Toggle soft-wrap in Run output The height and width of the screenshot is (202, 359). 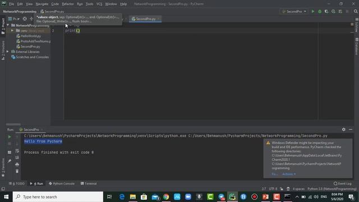[17, 151]
